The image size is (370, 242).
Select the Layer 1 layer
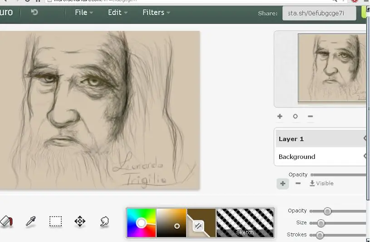coord(321,139)
